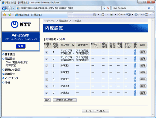
Task: Go back with the browser Back arrow
Action: point(4,8)
